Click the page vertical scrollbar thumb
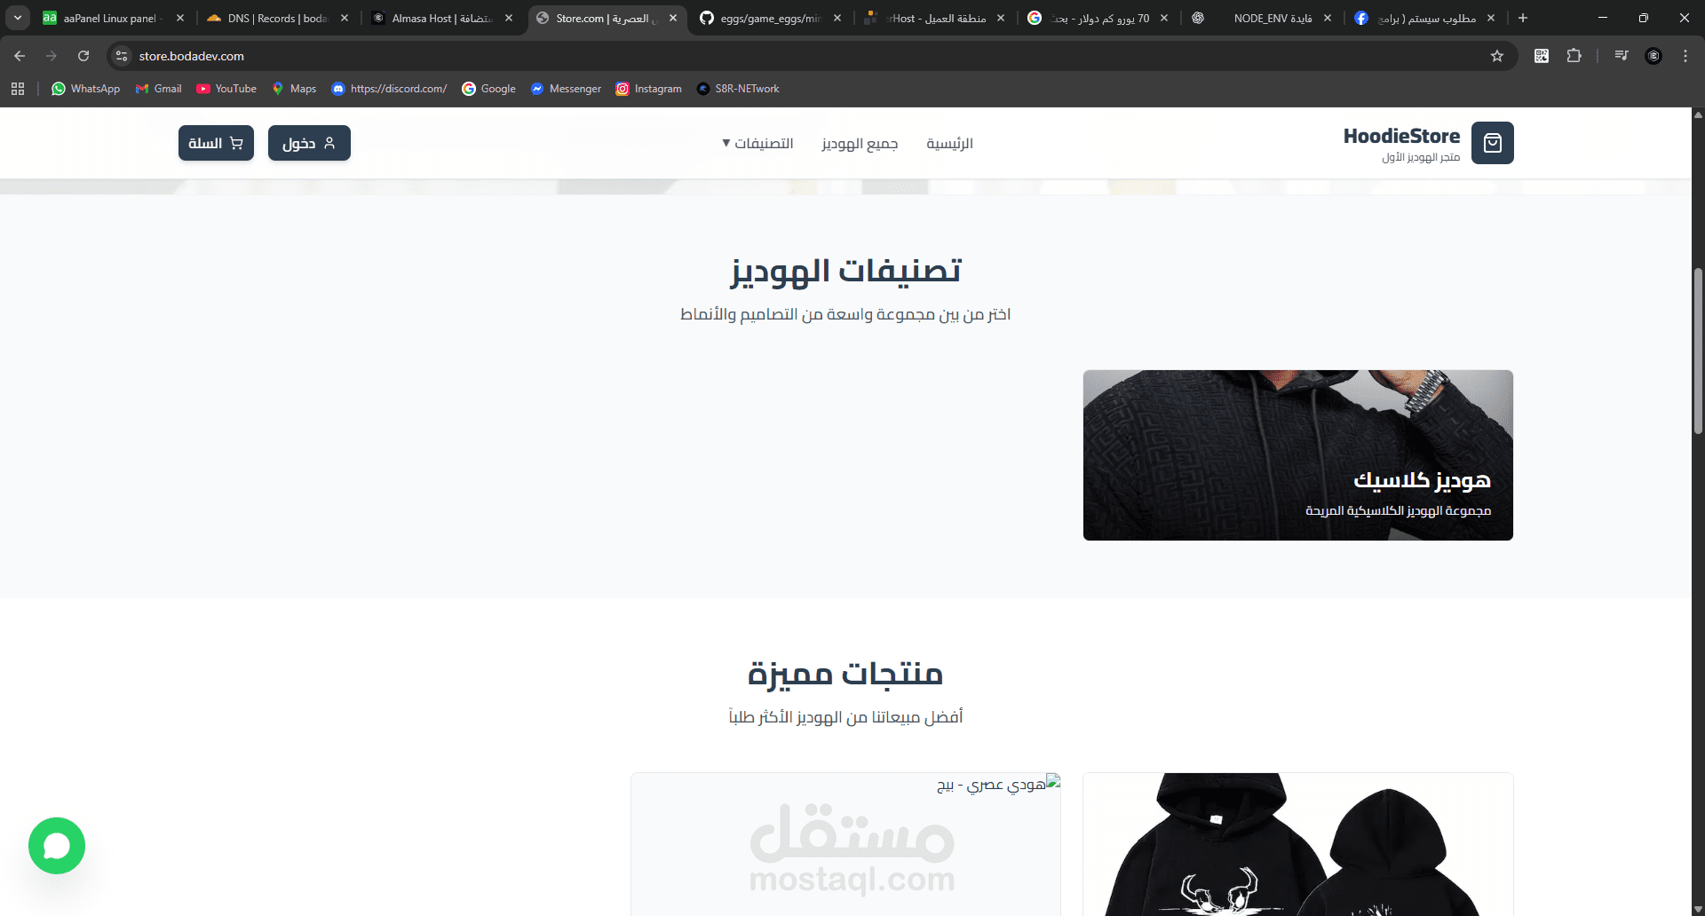The image size is (1705, 916). tap(1698, 351)
